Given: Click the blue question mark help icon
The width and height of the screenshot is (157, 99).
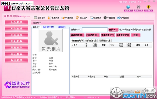Looking at the screenshot, I should tap(128, 7).
